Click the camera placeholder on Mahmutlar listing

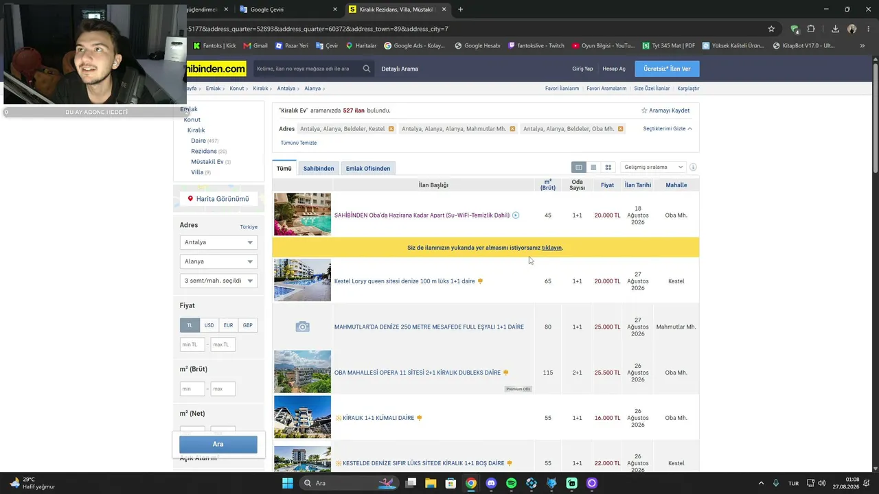(302, 327)
